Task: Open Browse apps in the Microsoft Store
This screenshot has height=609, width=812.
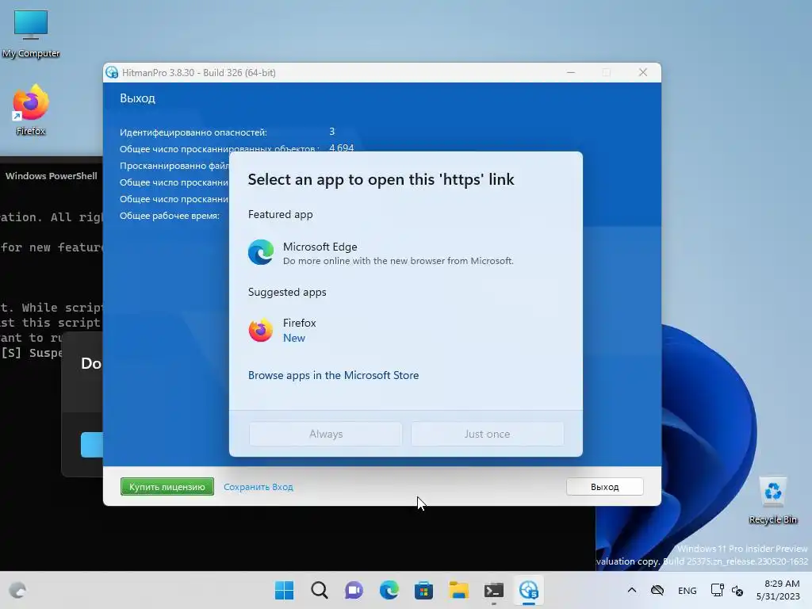Action: click(x=333, y=375)
